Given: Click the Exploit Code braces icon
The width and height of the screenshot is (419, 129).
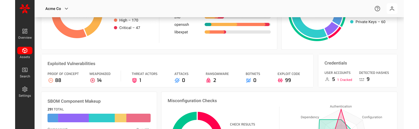Looking at the screenshot, I should (280, 80).
